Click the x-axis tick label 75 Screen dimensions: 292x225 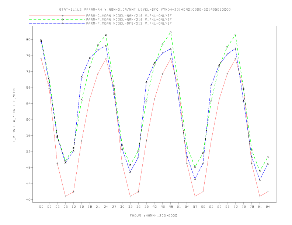(244, 207)
